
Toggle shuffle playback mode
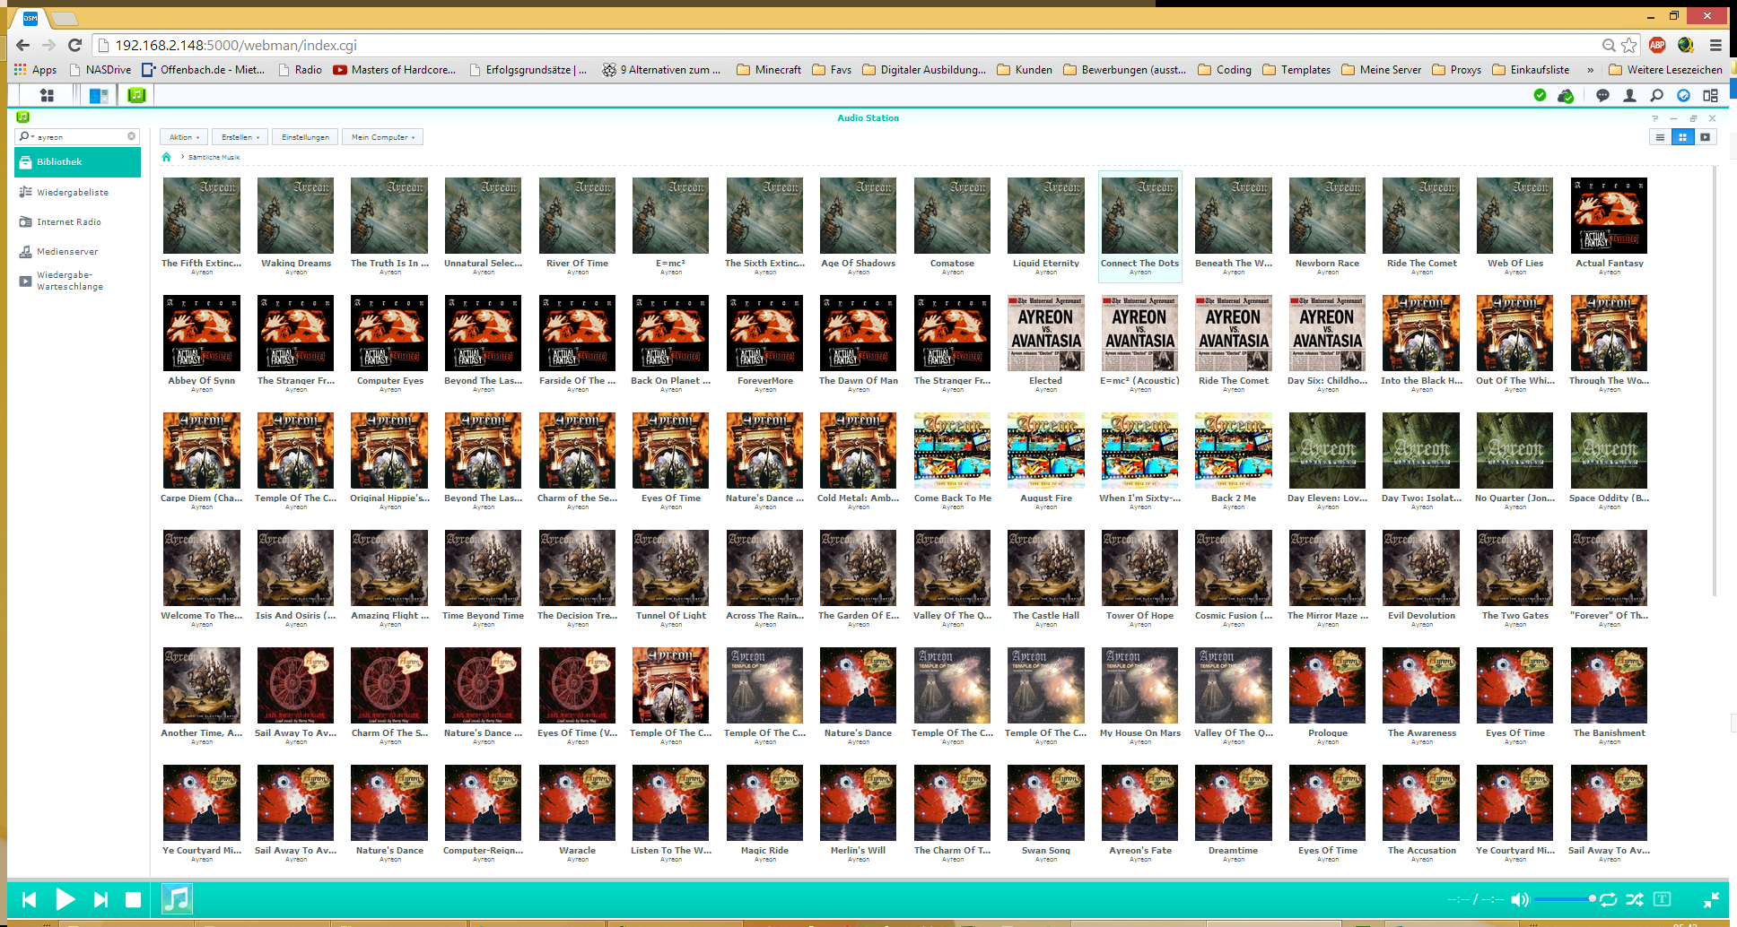point(1635,899)
